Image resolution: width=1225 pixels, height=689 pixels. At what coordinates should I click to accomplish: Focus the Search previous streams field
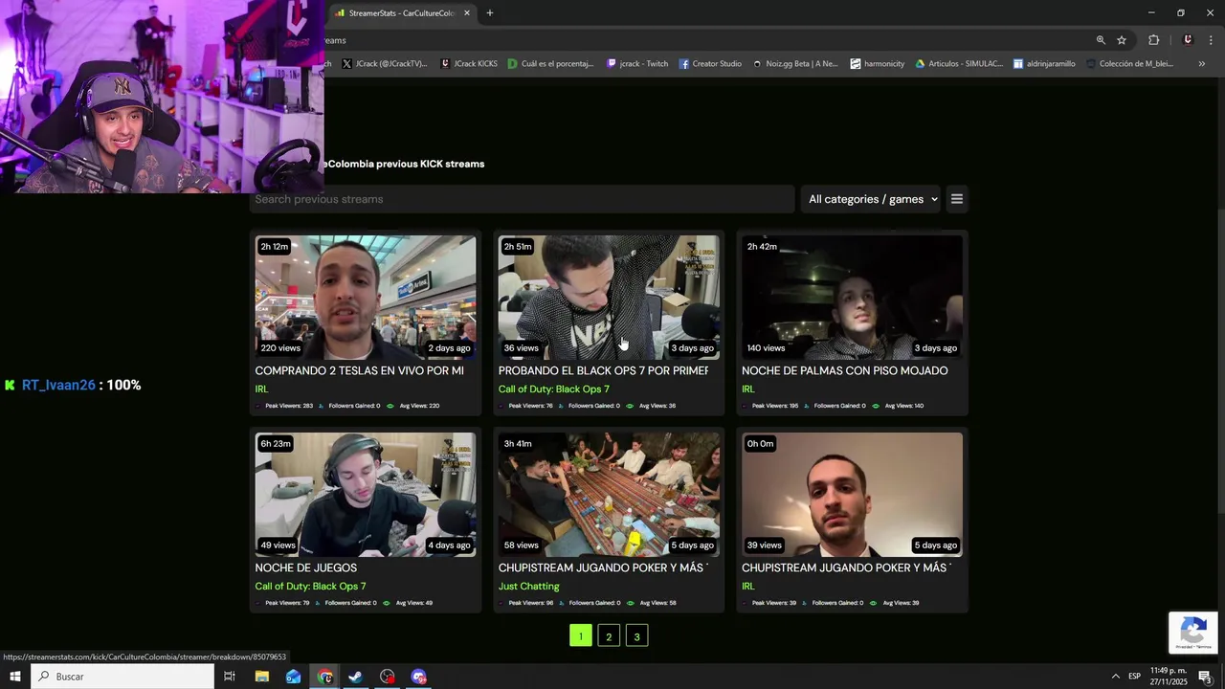[522, 199]
